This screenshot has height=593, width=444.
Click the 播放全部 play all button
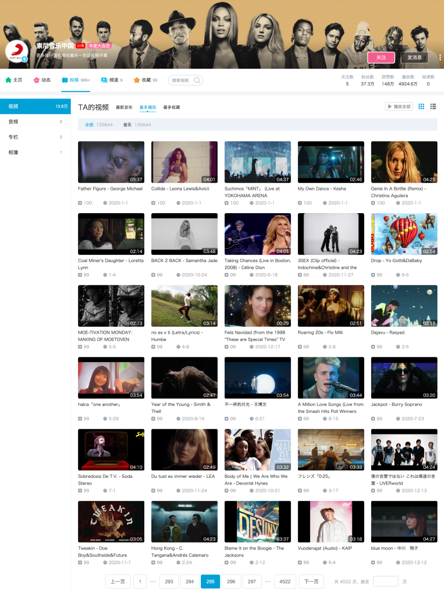[398, 107]
